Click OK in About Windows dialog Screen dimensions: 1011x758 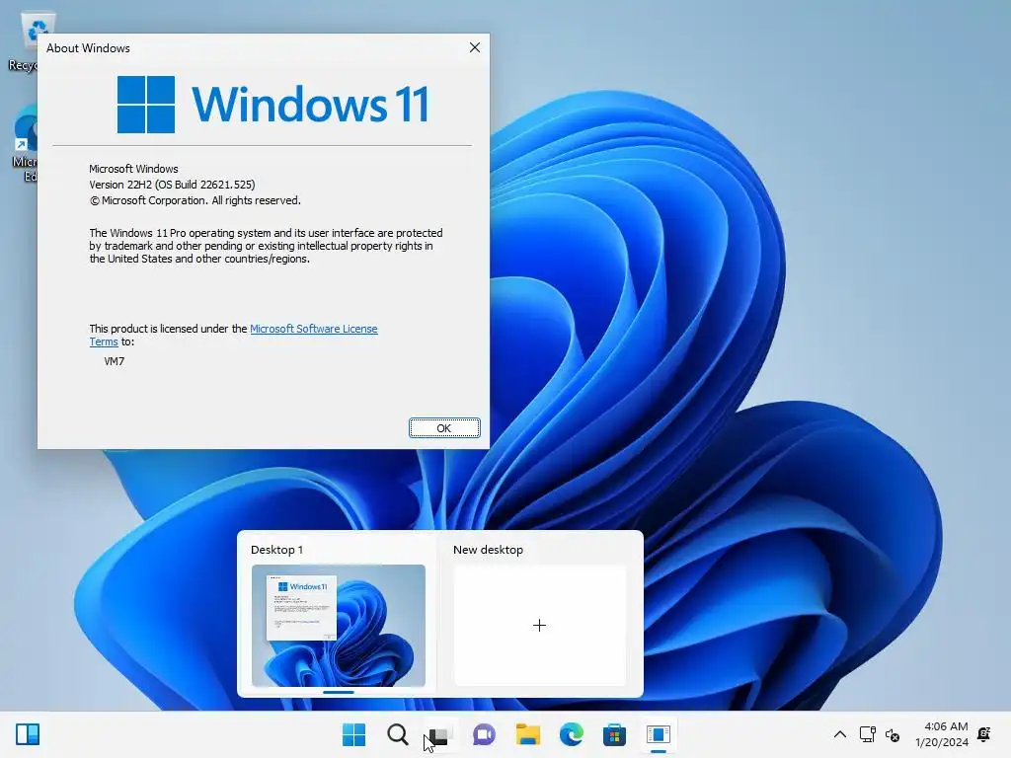[x=444, y=428]
